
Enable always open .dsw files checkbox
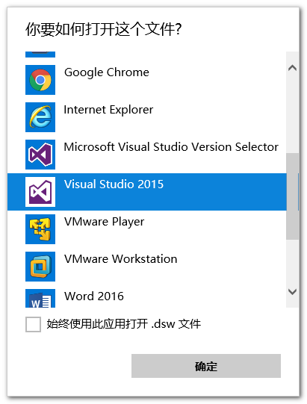(34, 324)
